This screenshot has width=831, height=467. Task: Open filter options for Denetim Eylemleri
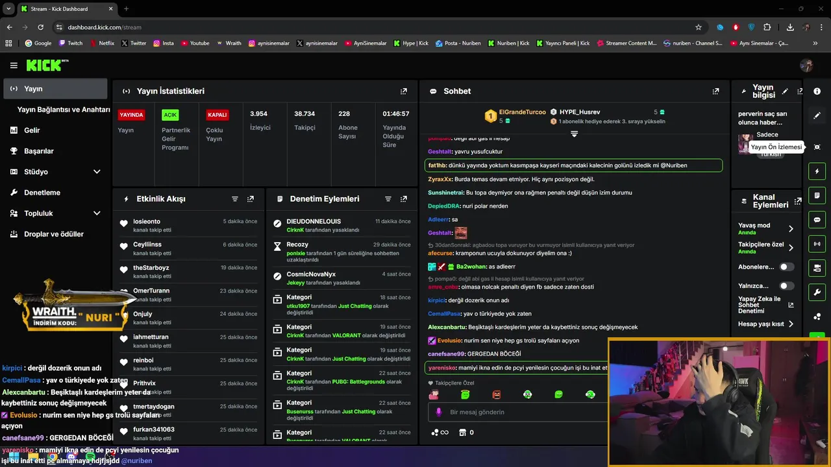(388, 199)
